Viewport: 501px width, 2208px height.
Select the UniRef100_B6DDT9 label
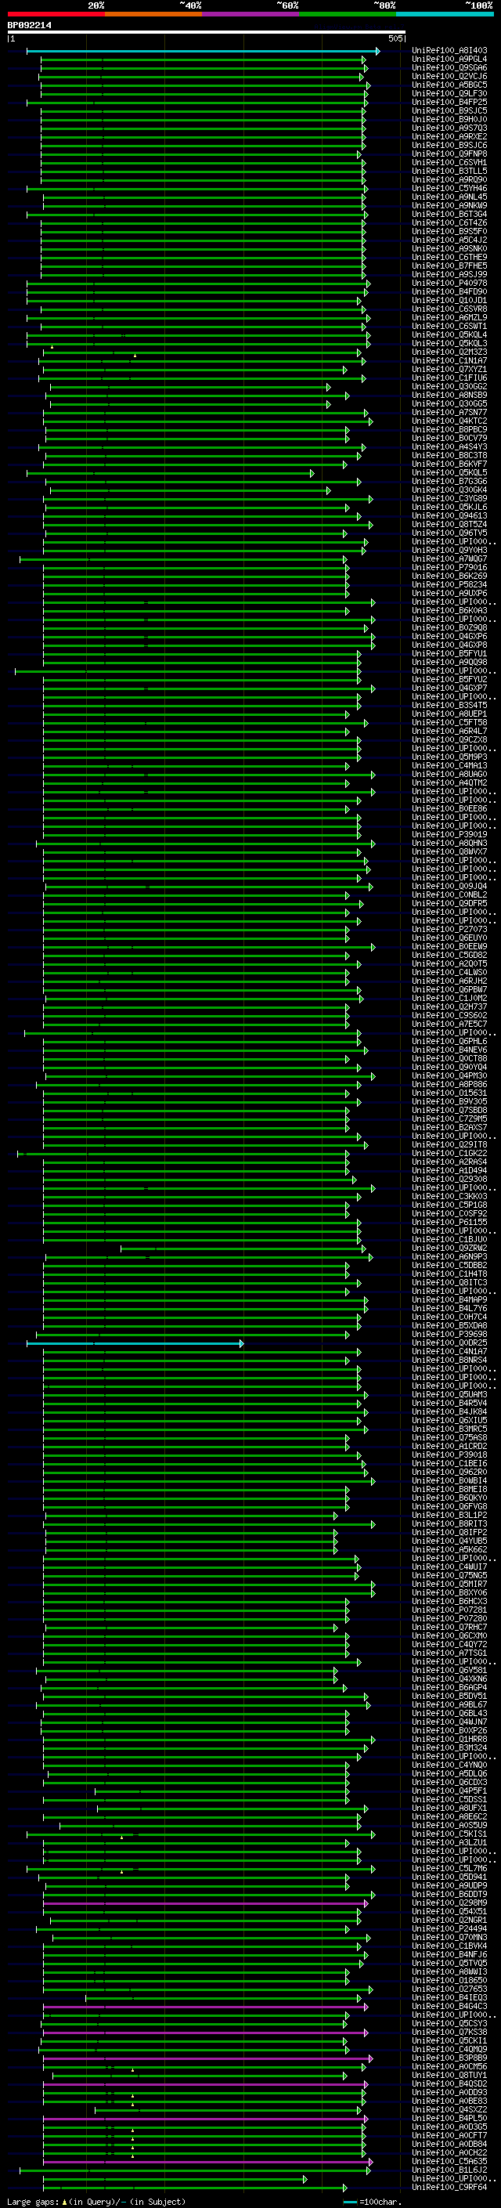[449, 1894]
